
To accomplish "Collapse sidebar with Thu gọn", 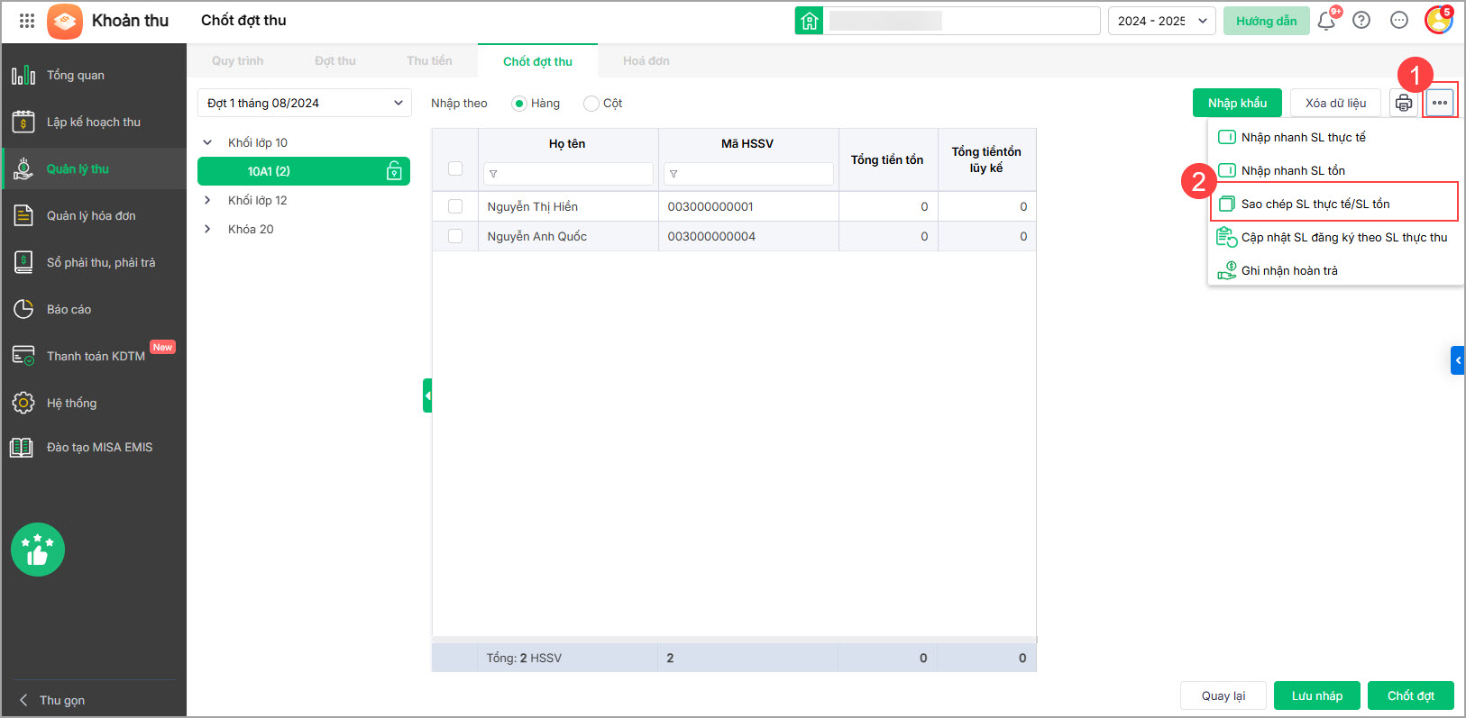I will pyautogui.click(x=52, y=700).
